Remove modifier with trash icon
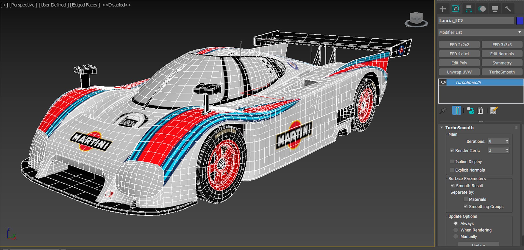The height and width of the screenshot is (250, 524). click(x=480, y=110)
